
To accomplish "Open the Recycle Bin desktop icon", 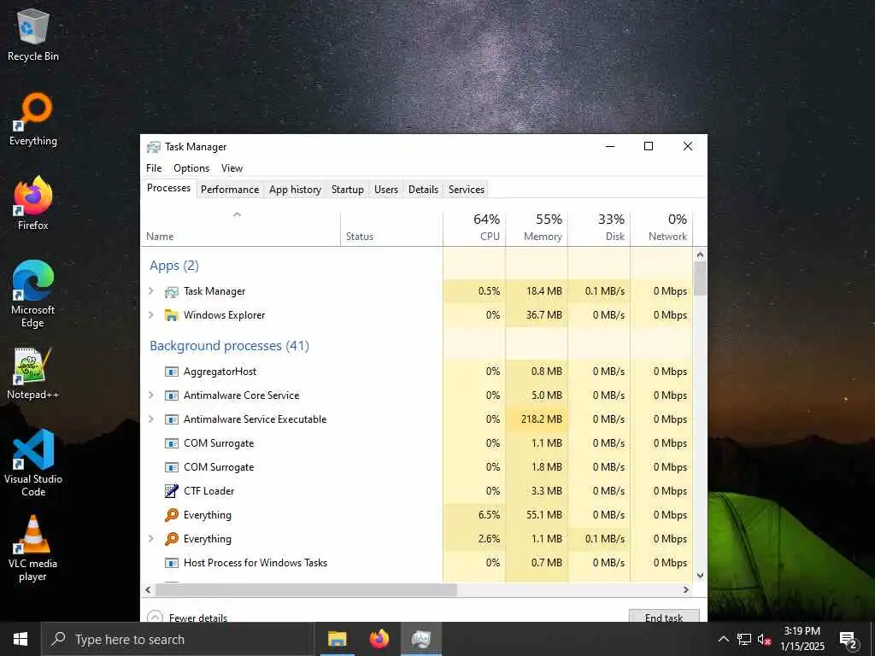I will tap(33, 34).
